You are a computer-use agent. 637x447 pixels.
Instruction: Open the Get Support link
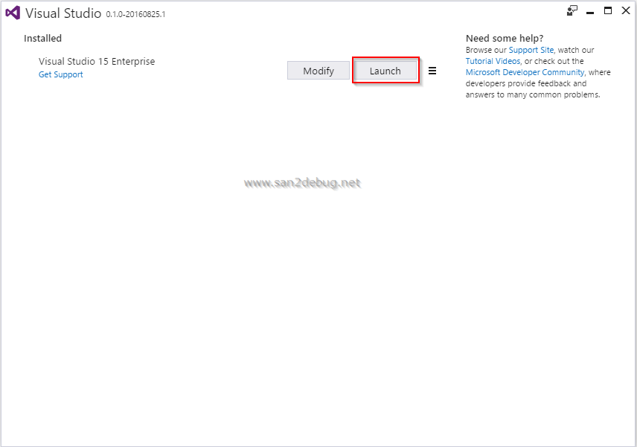click(x=60, y=74)
